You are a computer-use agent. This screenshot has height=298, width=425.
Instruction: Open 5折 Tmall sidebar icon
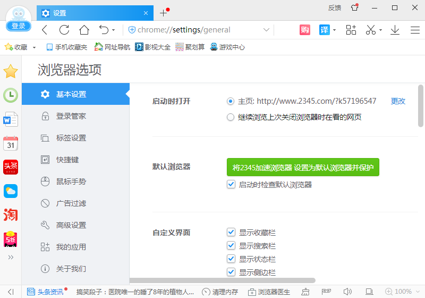coord(11,239)
